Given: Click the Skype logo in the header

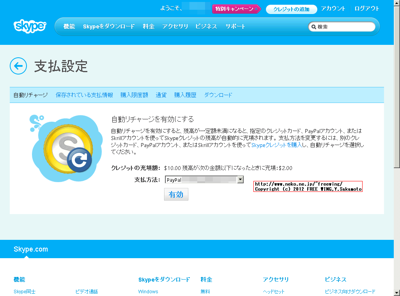Looking at the screenshot, I should (30, 27).
